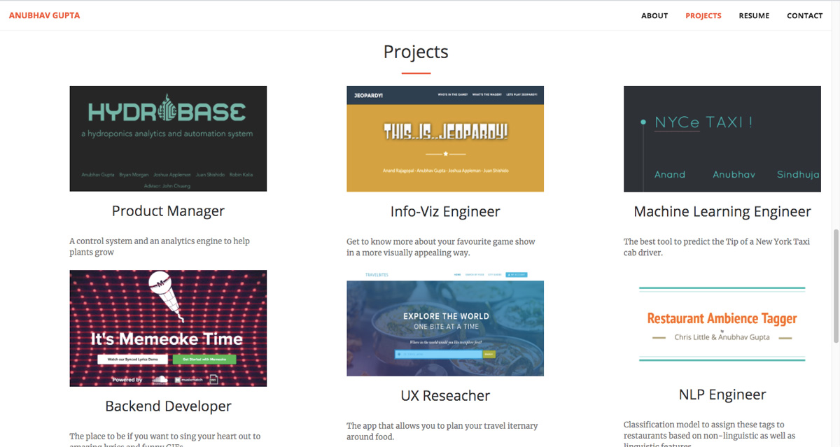The height and width of the screenshot is (447, 840).
Task: Click the JEOPARDY! logo in the thumbnail header
Action: 368,95
